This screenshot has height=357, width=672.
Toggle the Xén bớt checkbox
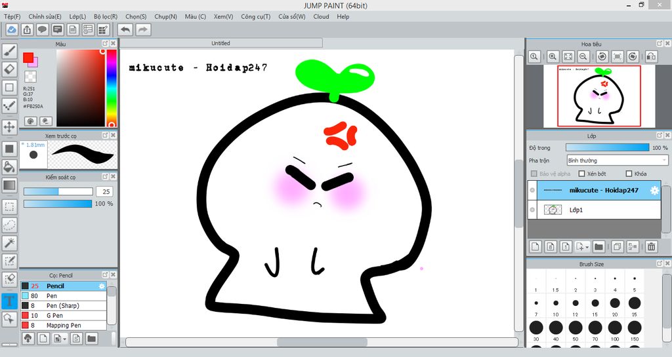[x=581, y=174]
